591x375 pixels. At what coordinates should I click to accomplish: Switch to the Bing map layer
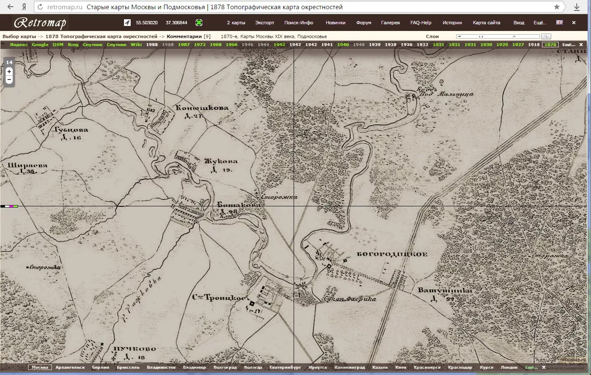tap(73, 44)
